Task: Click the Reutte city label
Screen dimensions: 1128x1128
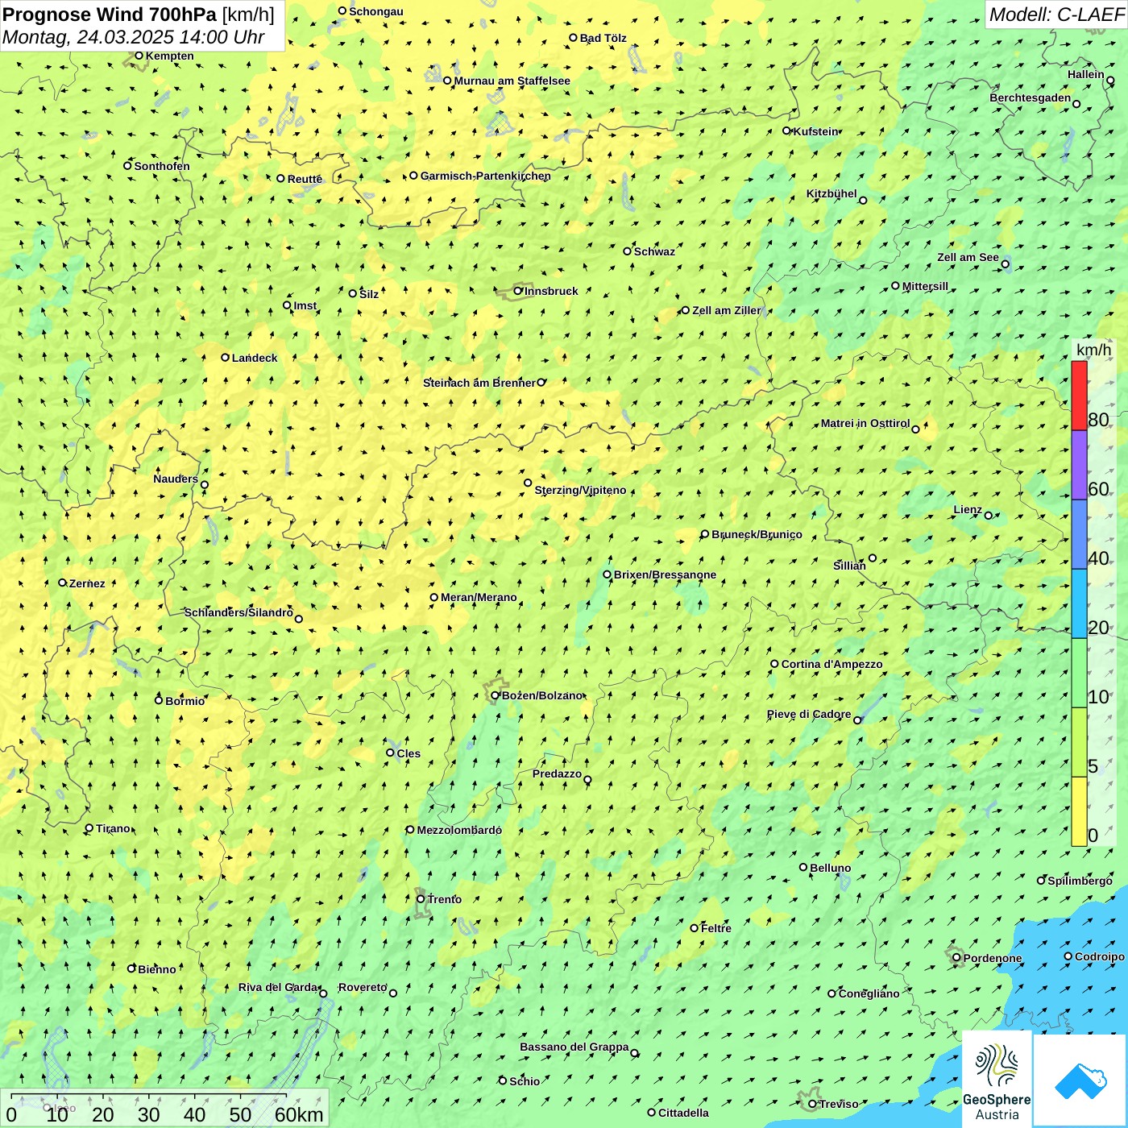Action: point(305,179)
